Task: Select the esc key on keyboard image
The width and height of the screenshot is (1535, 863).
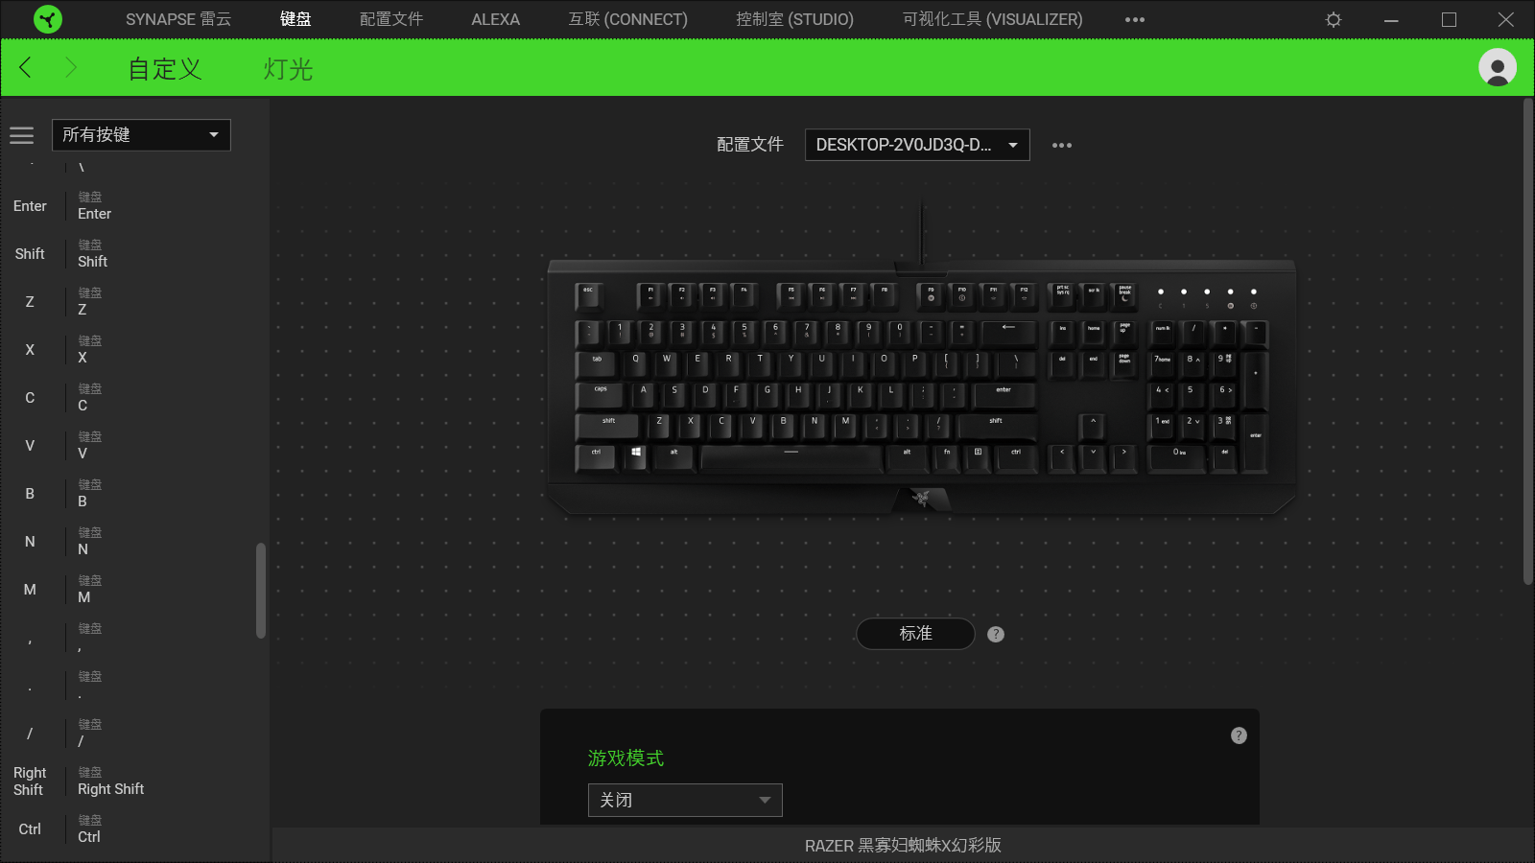Action: click(589, 295)
